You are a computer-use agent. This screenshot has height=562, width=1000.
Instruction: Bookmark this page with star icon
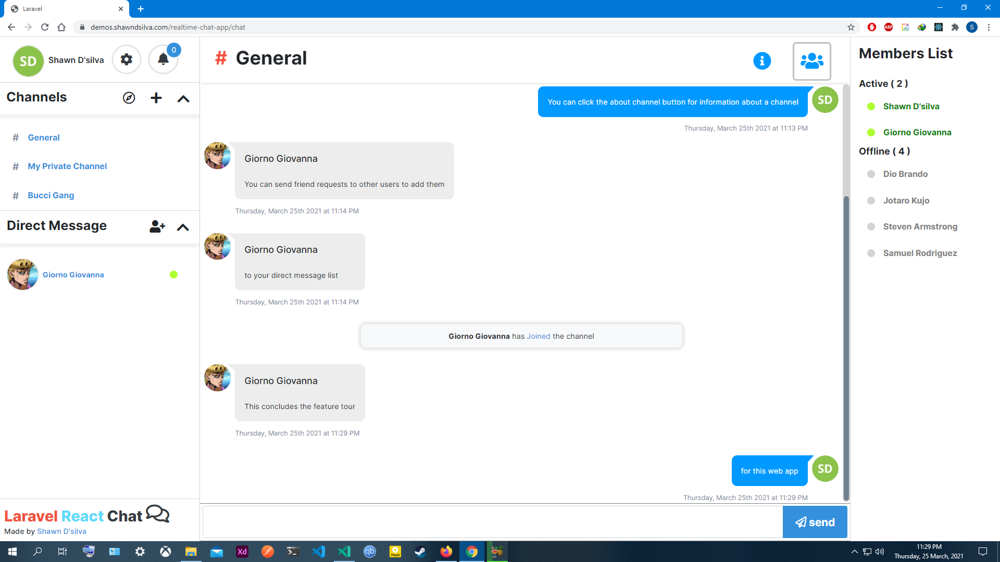click(851, 27)
